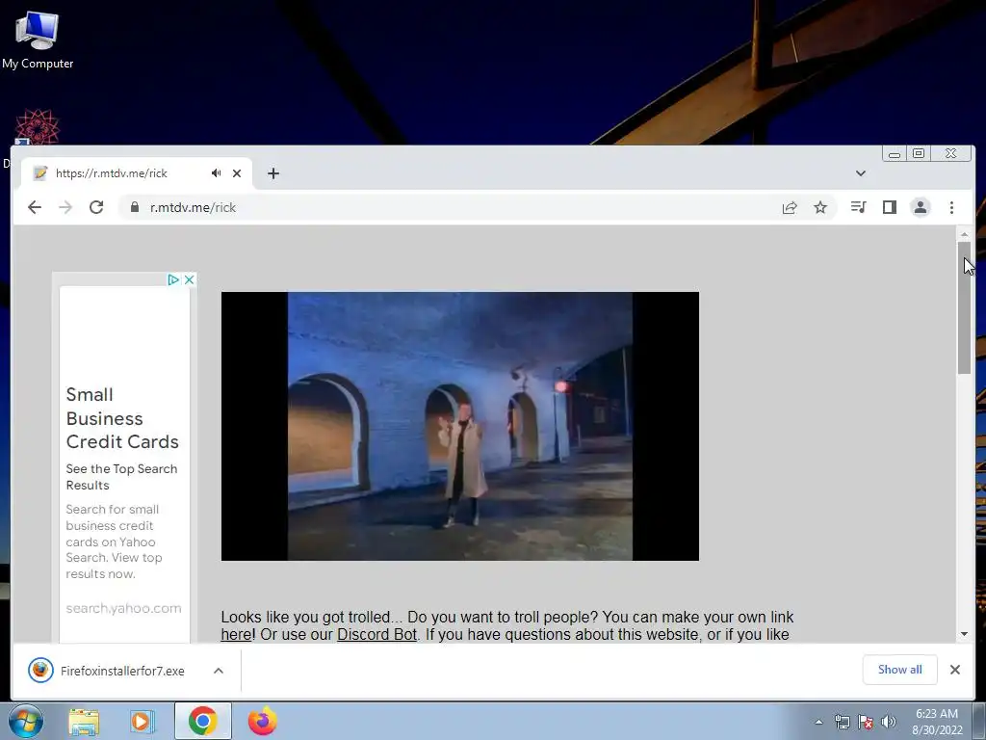This screenshot has width=986, height=740.
Task: Click the AdChoices triangle icon
Action: 173,279
